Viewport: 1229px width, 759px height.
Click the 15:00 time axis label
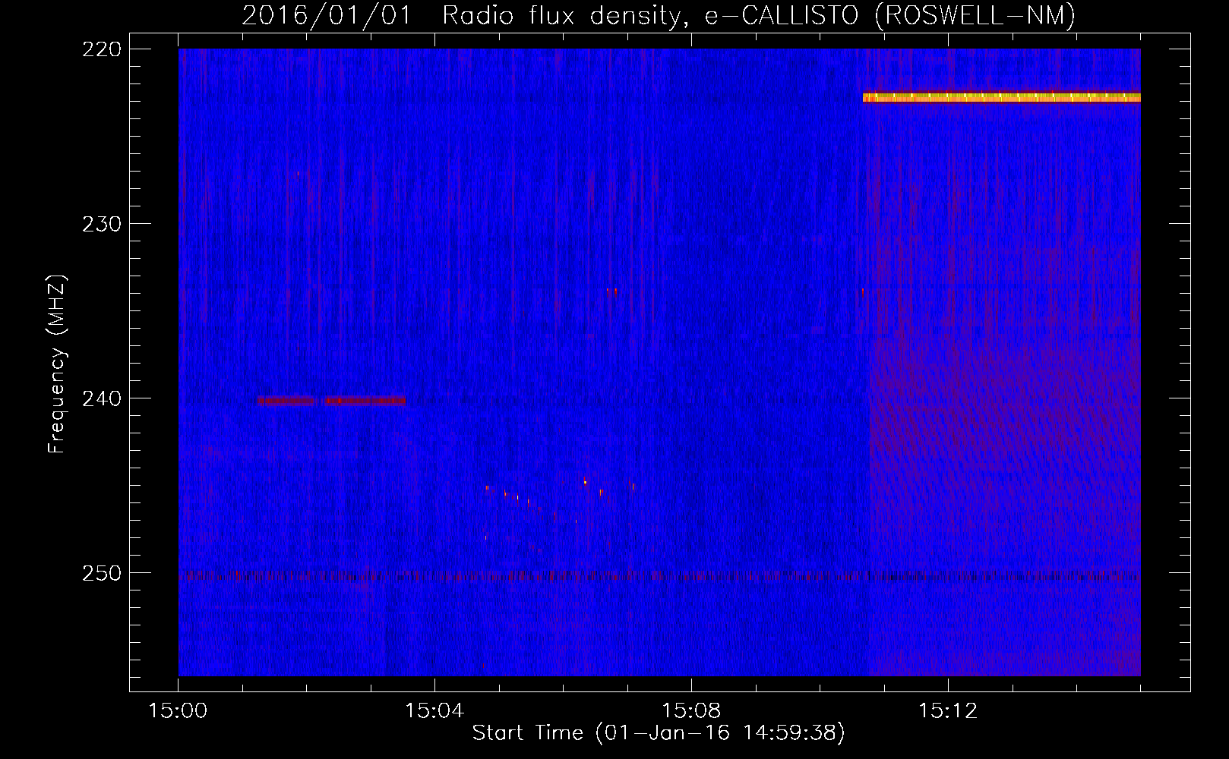click(x=178, y=711)
